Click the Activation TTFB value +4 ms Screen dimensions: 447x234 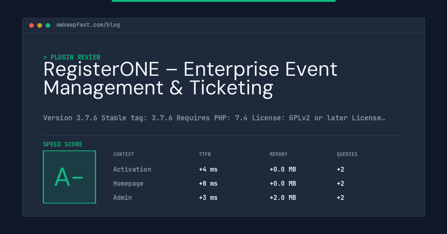(208, 169)
